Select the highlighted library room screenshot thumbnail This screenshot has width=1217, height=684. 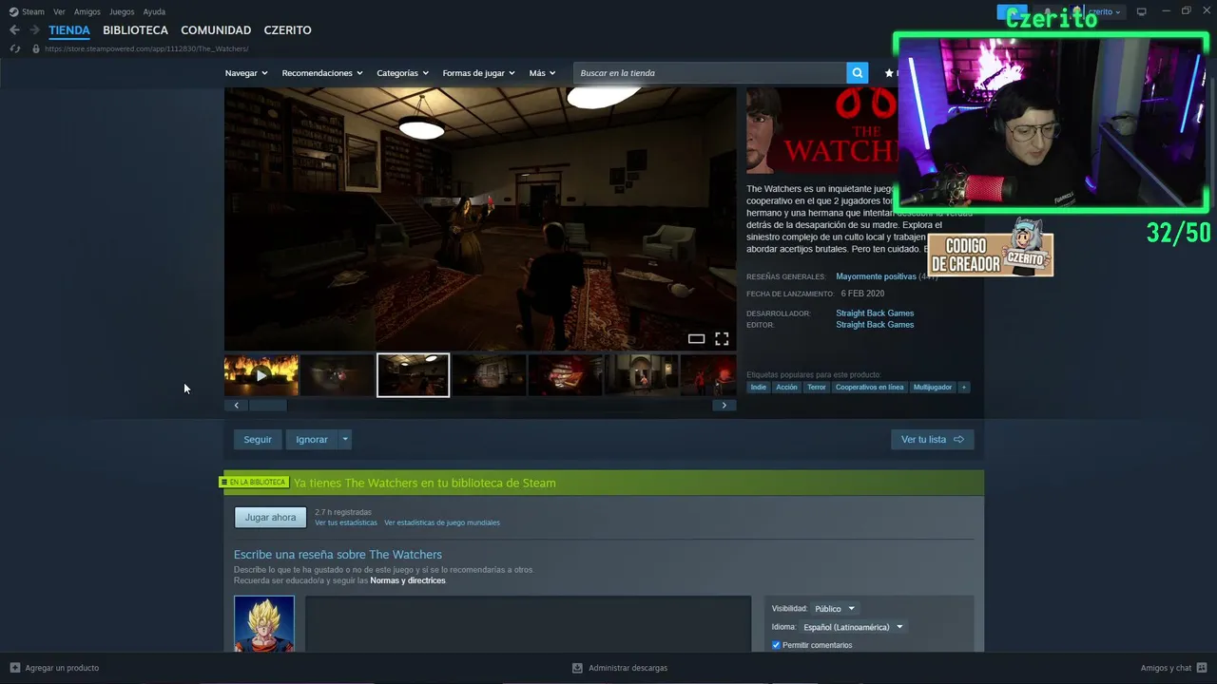414,375
